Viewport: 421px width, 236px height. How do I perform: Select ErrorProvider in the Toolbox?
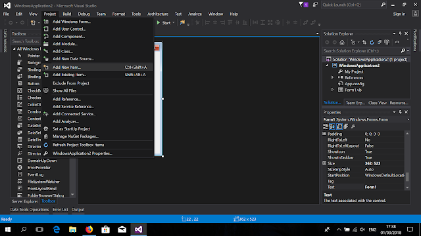point(39,168)
